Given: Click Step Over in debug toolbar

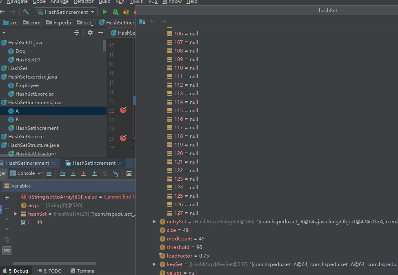Looking at the screenshot, I should pyautogui.click(x=62, y=174).
